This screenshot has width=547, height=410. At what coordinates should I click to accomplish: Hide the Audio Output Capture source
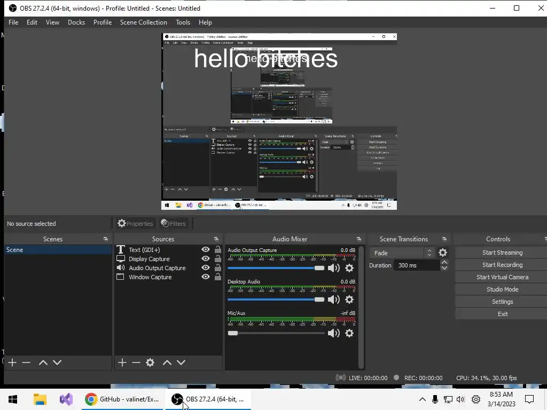point(206,268)
